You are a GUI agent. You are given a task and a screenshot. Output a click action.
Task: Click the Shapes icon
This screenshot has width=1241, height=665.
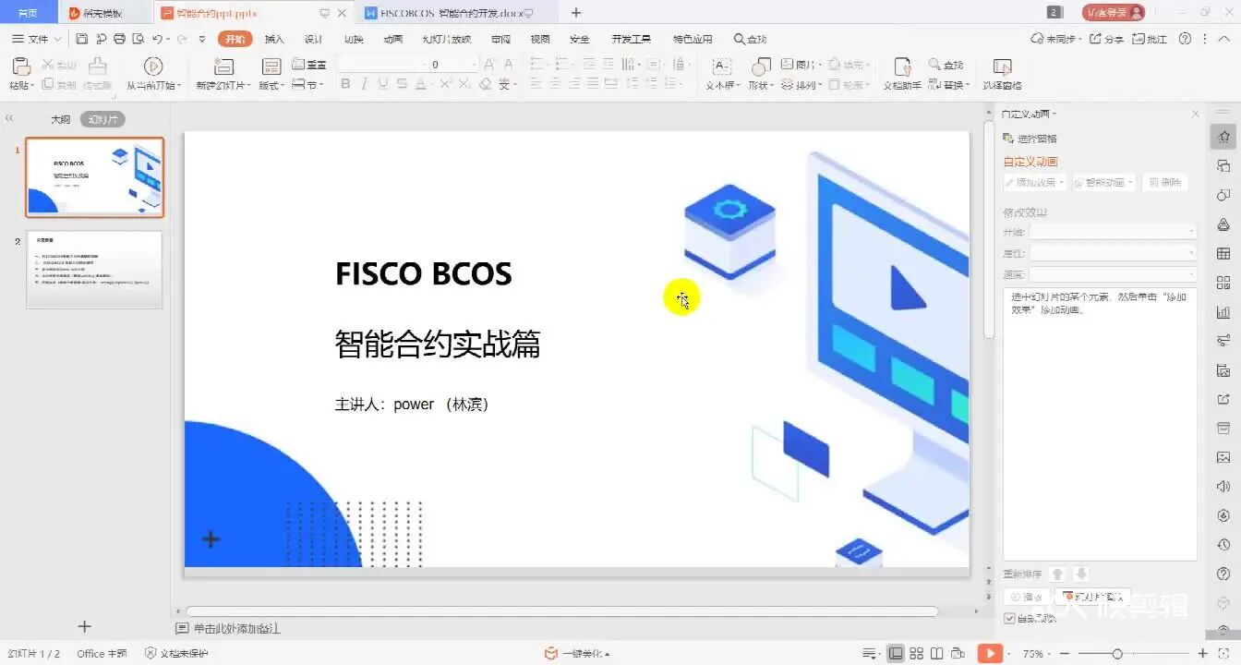(x=761, y=66)
